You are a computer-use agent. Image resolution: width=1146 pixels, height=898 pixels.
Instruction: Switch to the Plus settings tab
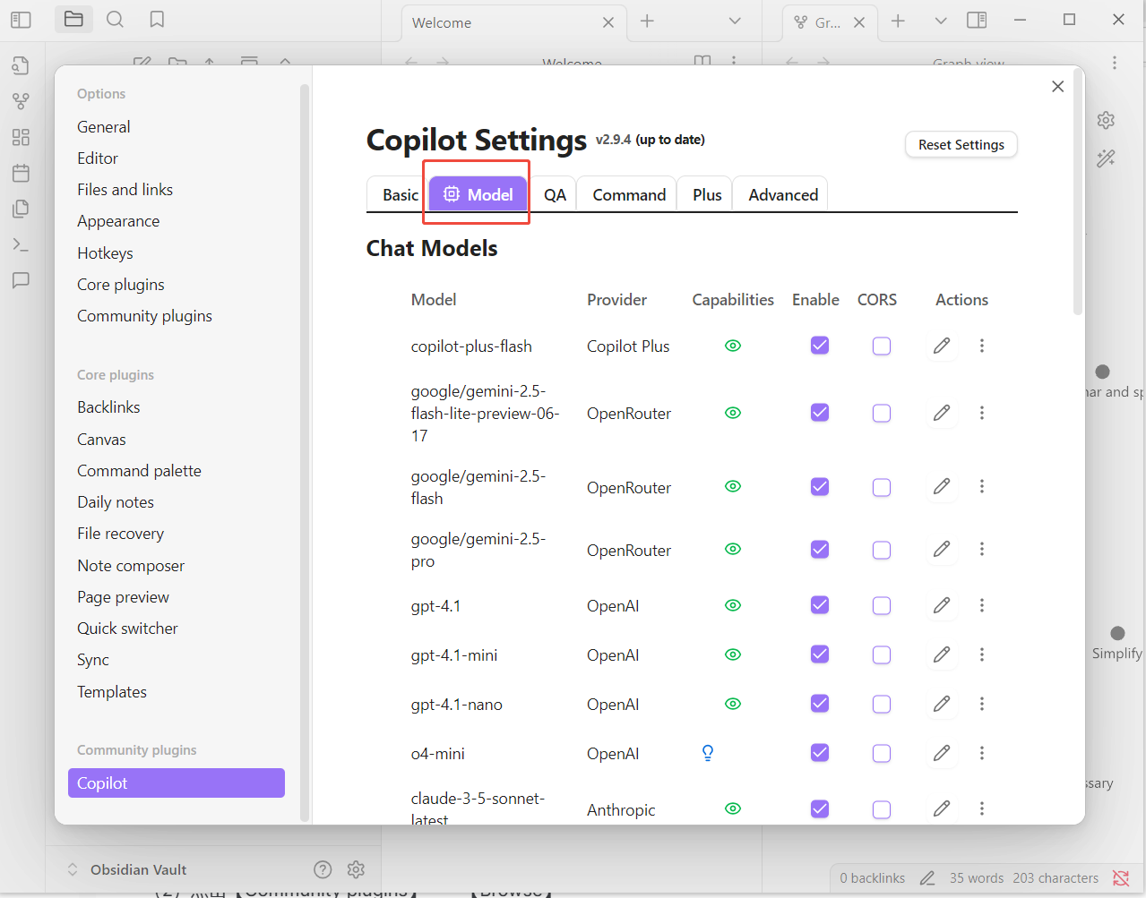tap(707, 194)
